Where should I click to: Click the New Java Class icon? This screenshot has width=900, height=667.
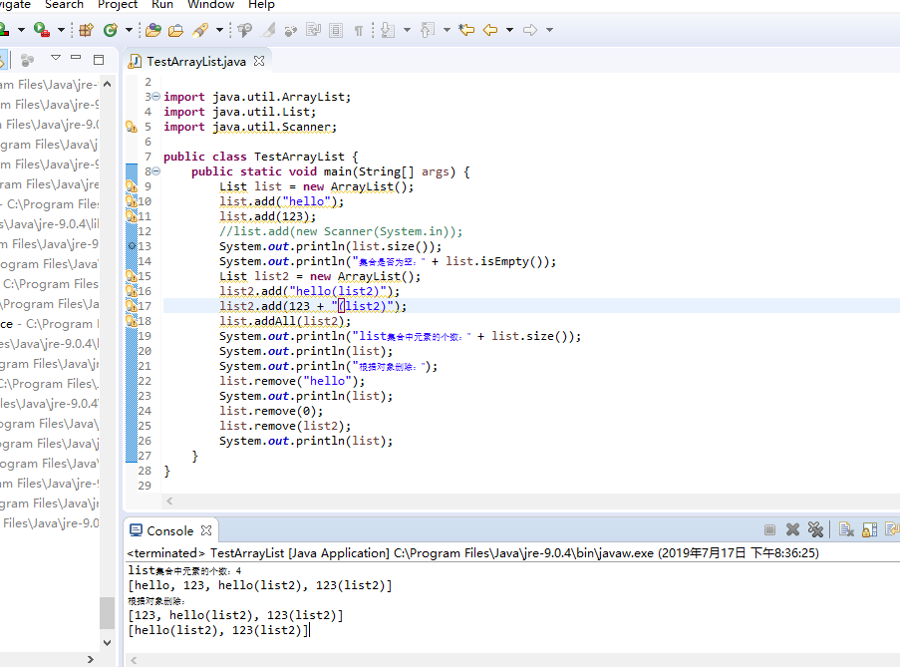click(x=111, y=30)
